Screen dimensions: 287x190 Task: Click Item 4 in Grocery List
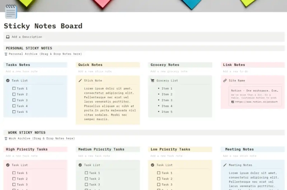tap(167, 106)
